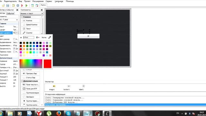Open the Редактировать menu
The height and width of the screenshot is (116, 206).
click(10, 1)
